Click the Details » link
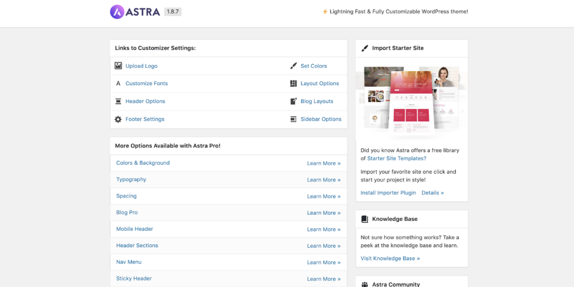The height and width of the screenshot is (287, 574). [x=432, y=193]
